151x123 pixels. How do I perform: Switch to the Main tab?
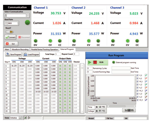(x=7, y=49)
